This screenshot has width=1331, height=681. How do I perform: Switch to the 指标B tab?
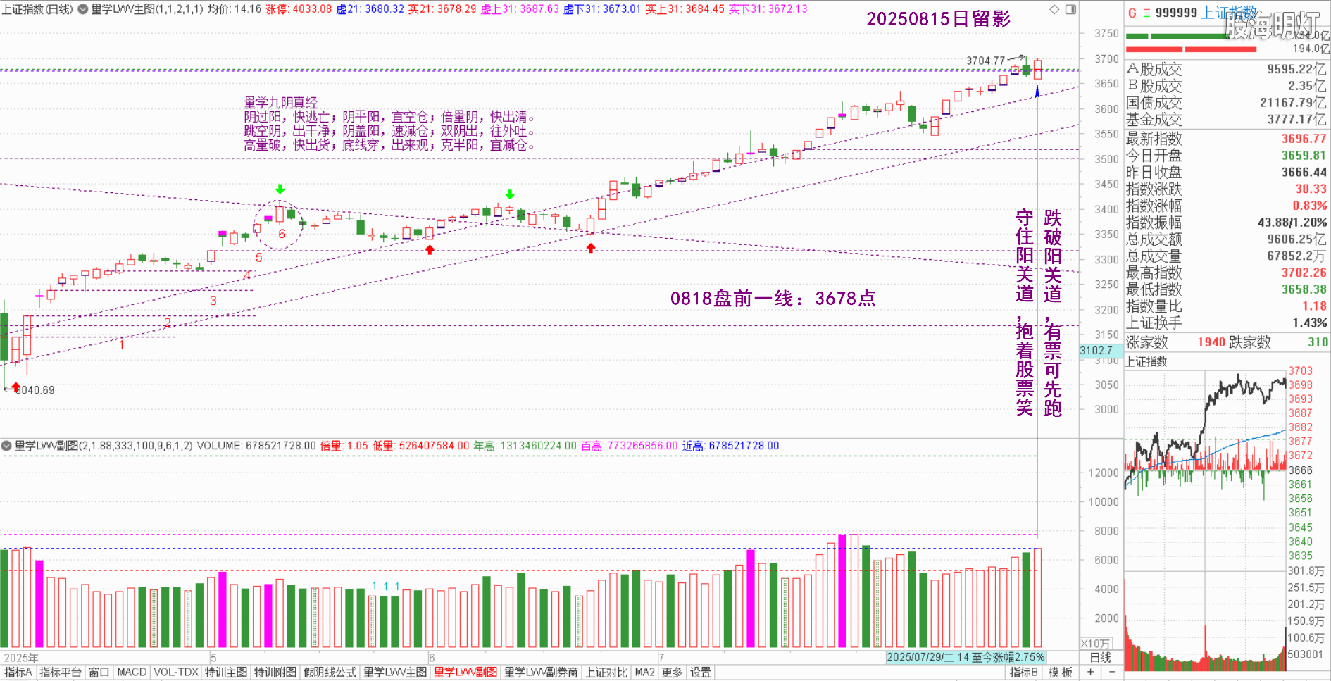click(1023, 673)
